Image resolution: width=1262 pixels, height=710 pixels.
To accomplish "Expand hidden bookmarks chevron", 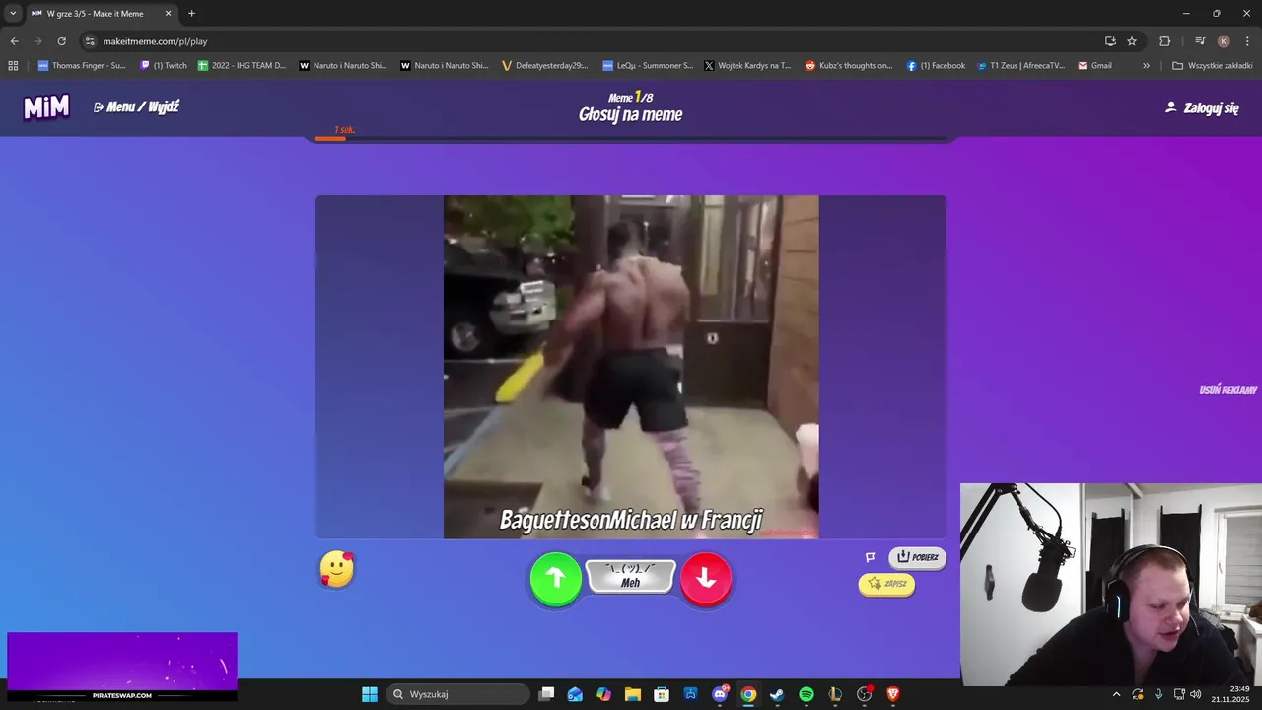I will point(1146,66).
